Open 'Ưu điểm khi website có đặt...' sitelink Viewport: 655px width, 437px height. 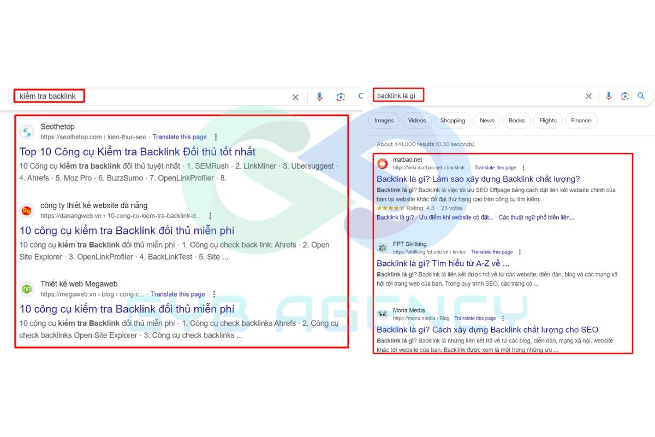(x=456, y=217)
